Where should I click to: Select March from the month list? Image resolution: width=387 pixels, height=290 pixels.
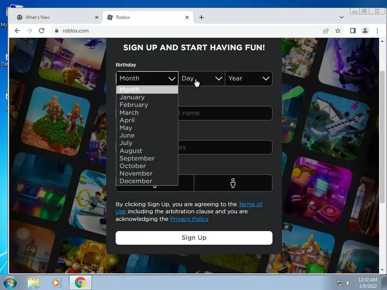[x=147, y=113]
